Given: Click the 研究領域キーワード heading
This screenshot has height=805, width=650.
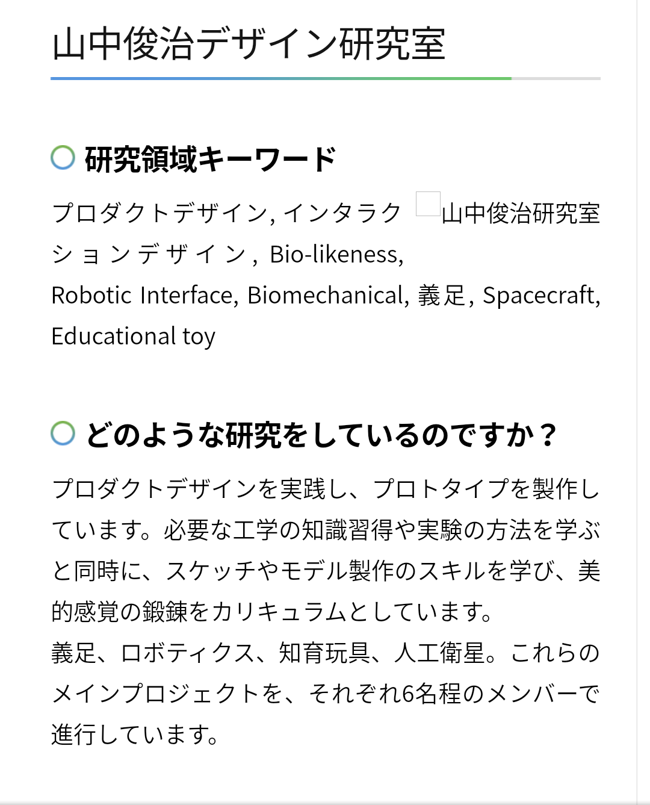Looking at the screenshot, I should tap(211, 160).
